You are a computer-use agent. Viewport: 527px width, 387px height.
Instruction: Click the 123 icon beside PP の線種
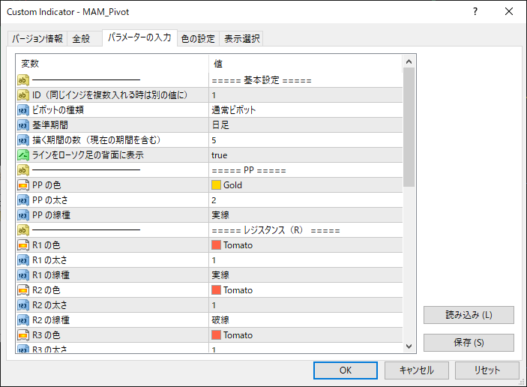[x=23, y=214]
